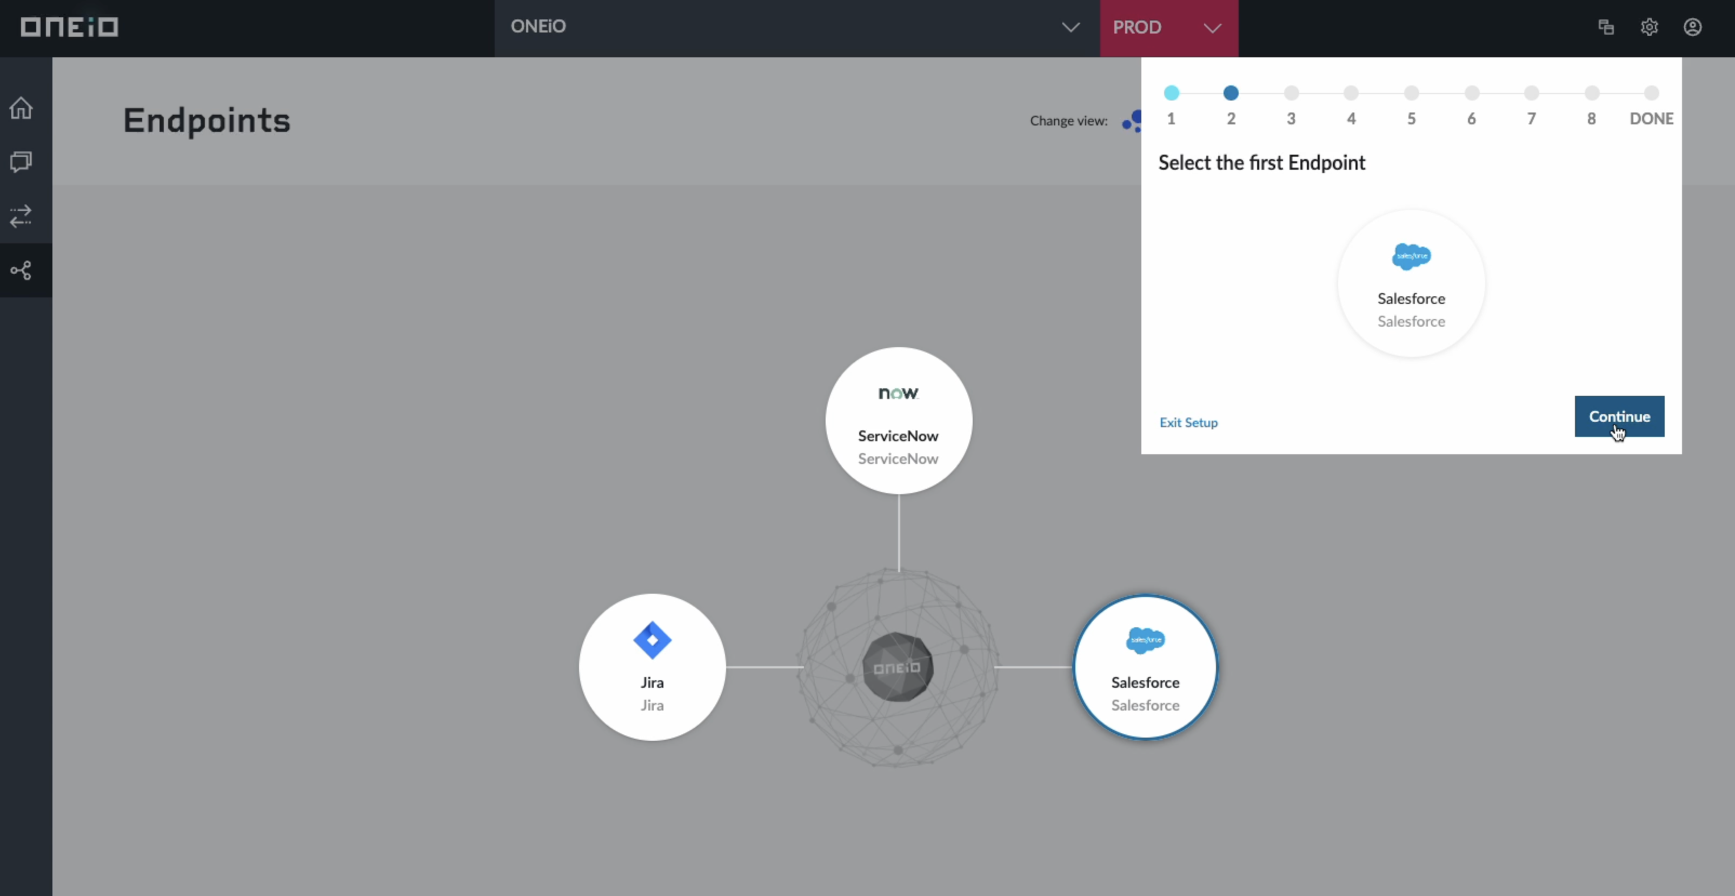This screenshot has height=896, width=1735.
Task: Click the Endpoints page heading
Action: coord(207,121)
